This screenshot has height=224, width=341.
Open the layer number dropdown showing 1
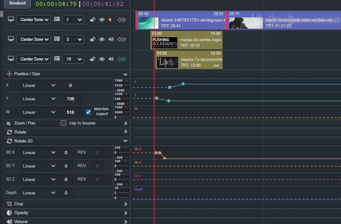click(x=73, y=20)
